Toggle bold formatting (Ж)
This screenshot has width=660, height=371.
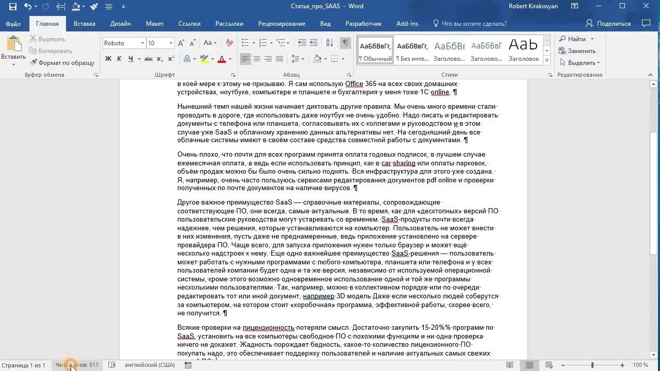coord(108,59)
